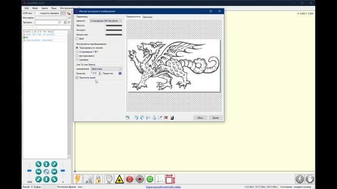Open the Файл menu
337x189 pixels.
35,8
